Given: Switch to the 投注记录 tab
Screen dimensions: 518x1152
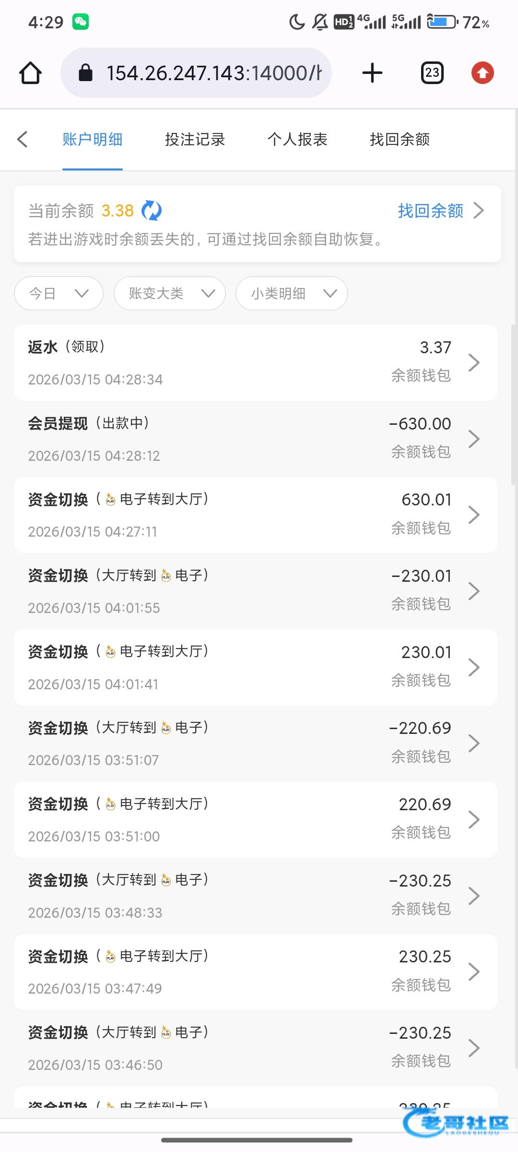Looking at the screenshot, I should pyautogui.click(x=195, y=140).
